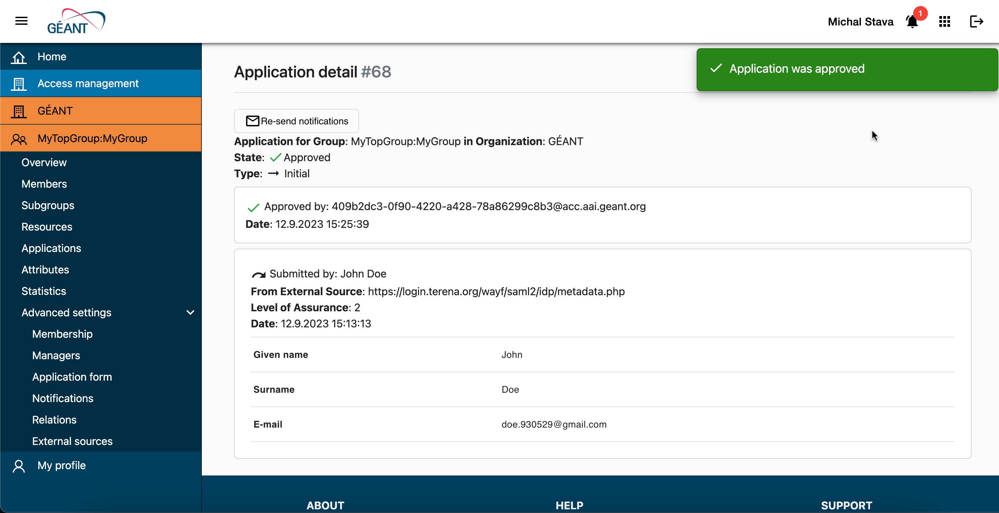Collapse the Advanced settings chevron
999x513 pixels.
(190, 313)
